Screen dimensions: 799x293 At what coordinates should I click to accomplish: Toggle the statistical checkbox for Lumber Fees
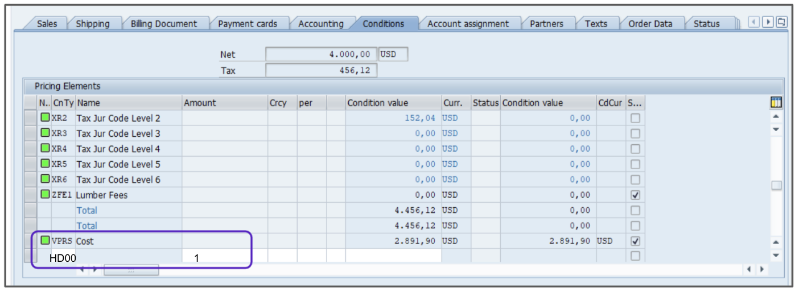point(636,195)
